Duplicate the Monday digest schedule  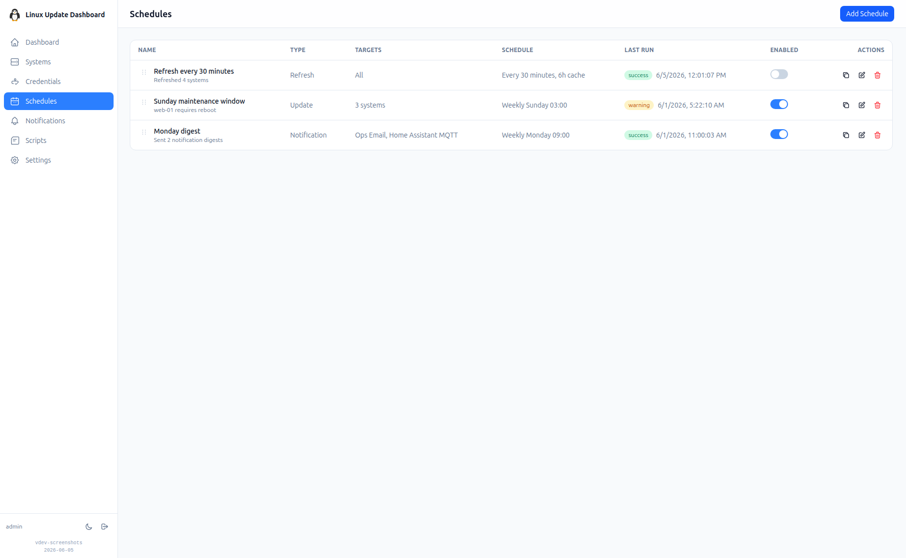[846, 135]
